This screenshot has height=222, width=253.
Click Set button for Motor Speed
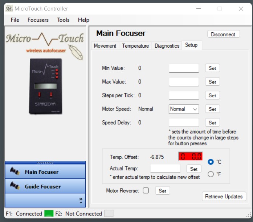[212, 109]
